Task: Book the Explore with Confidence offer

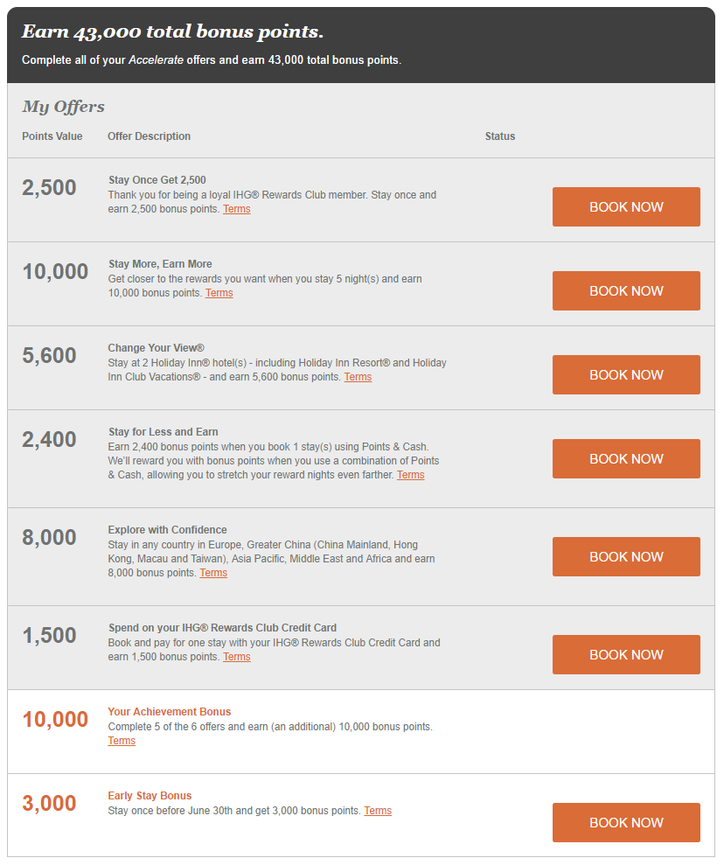Action: pyautogui.click(x=626, y=557)
